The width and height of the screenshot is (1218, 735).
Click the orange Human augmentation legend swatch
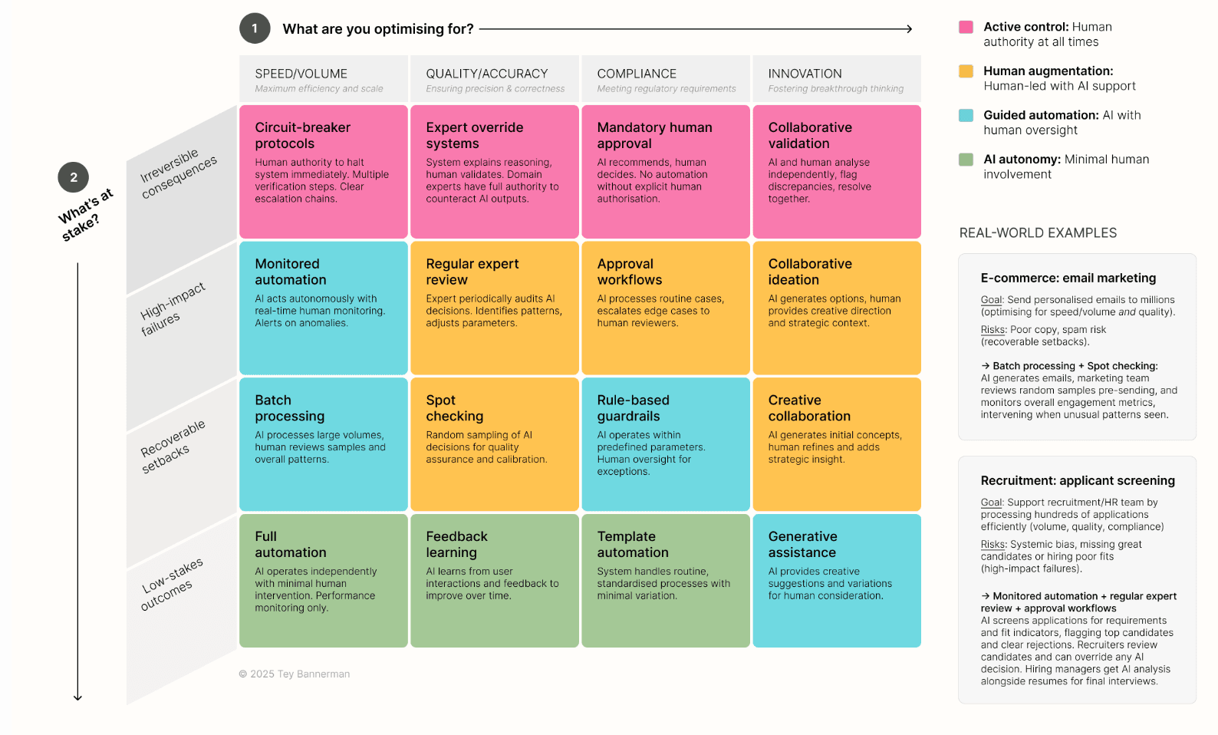point(966,71)
